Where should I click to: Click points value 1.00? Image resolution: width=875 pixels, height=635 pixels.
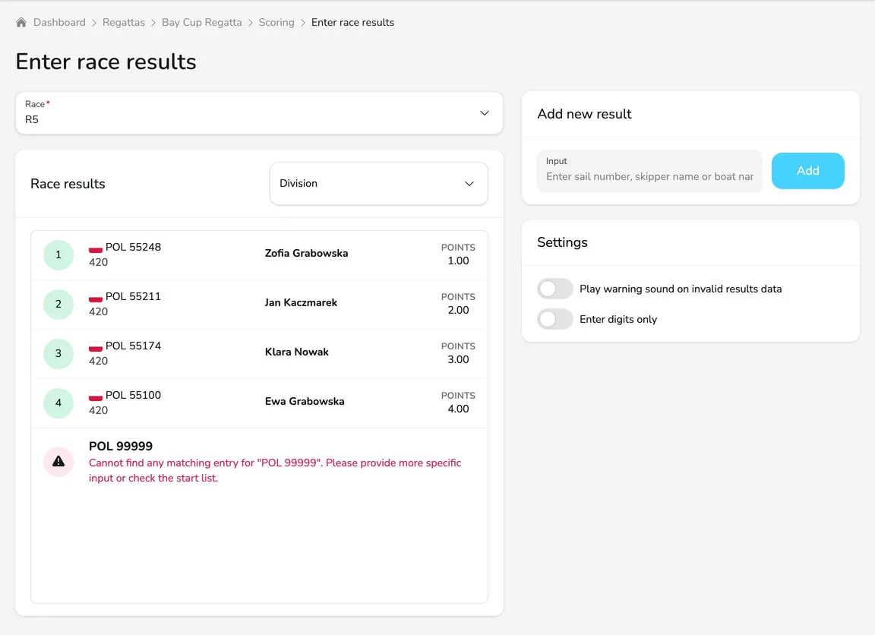[x=458, y=261]
